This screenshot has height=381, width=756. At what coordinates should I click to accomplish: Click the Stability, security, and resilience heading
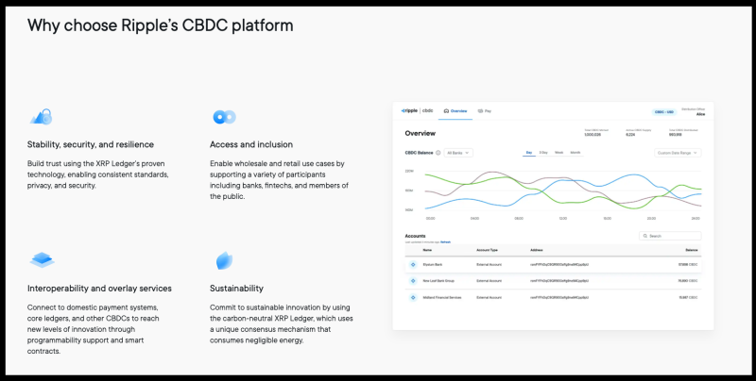tap(91, 144)
